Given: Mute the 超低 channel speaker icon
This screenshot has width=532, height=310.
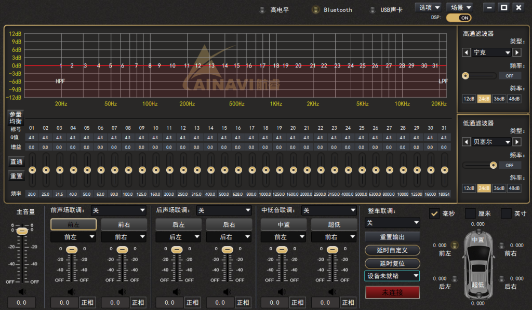Looking at the screenshot, I should click(x=332, y=292).
